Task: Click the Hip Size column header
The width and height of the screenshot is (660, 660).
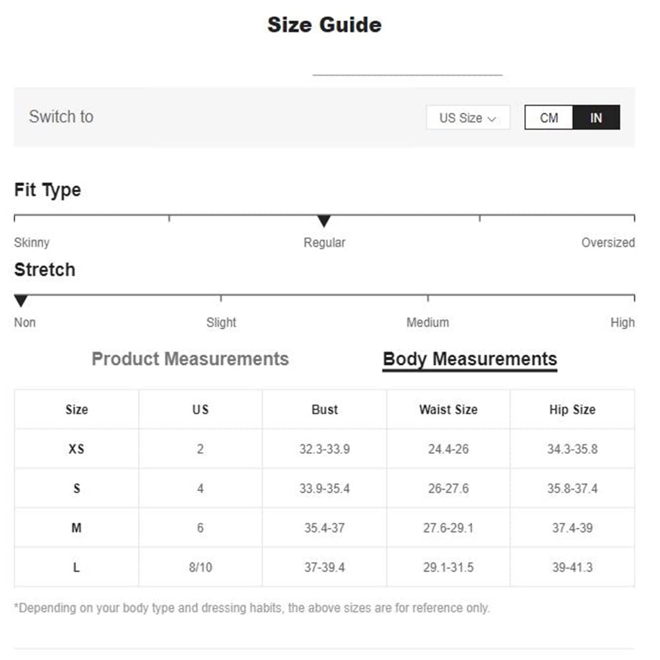Action: [572, 409]
